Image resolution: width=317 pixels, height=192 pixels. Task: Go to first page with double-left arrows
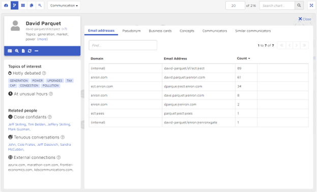pos(281,45)
